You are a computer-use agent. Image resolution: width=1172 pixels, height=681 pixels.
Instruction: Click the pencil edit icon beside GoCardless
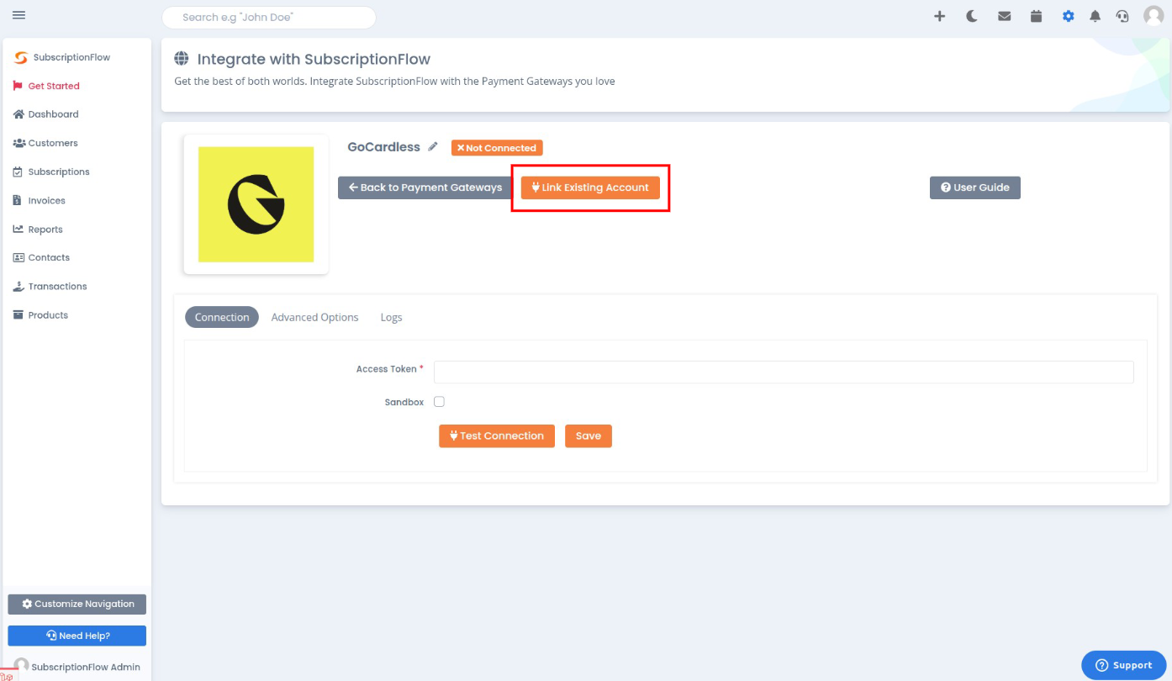[433, 147]
